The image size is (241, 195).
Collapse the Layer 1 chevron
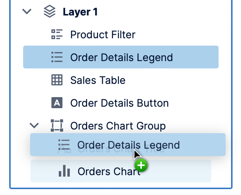(x=26, y=12)
